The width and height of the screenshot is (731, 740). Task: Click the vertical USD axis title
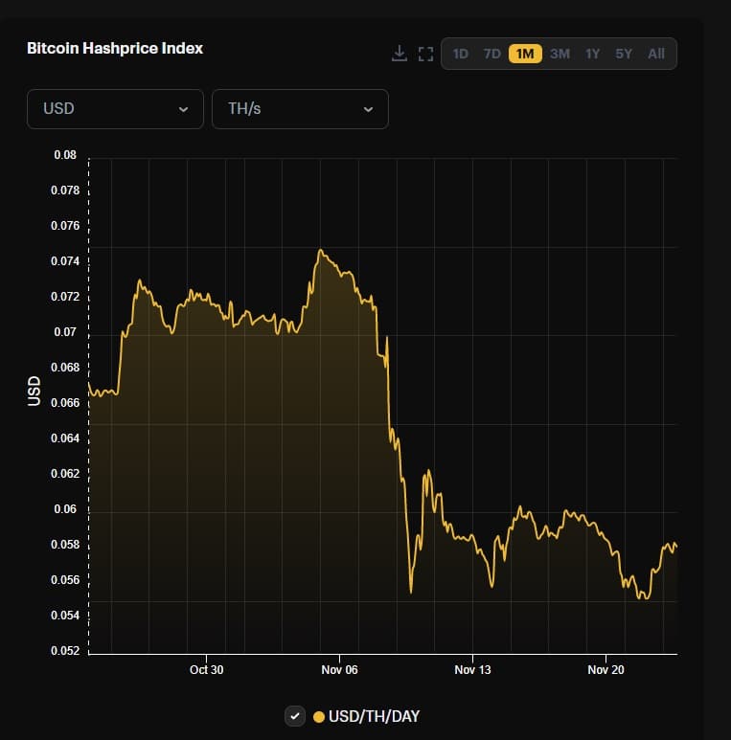click(x=34, y=392)
